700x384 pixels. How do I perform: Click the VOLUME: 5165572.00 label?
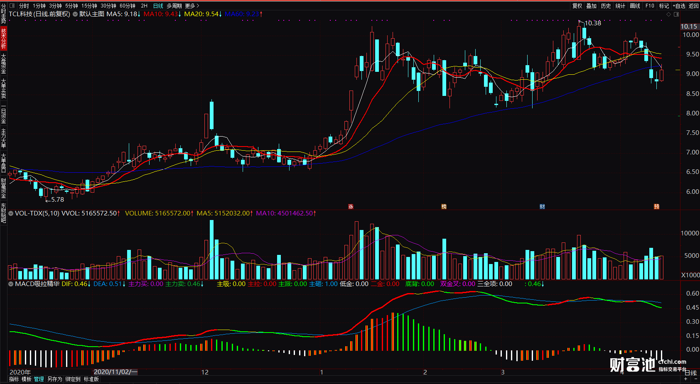(159, 213)
